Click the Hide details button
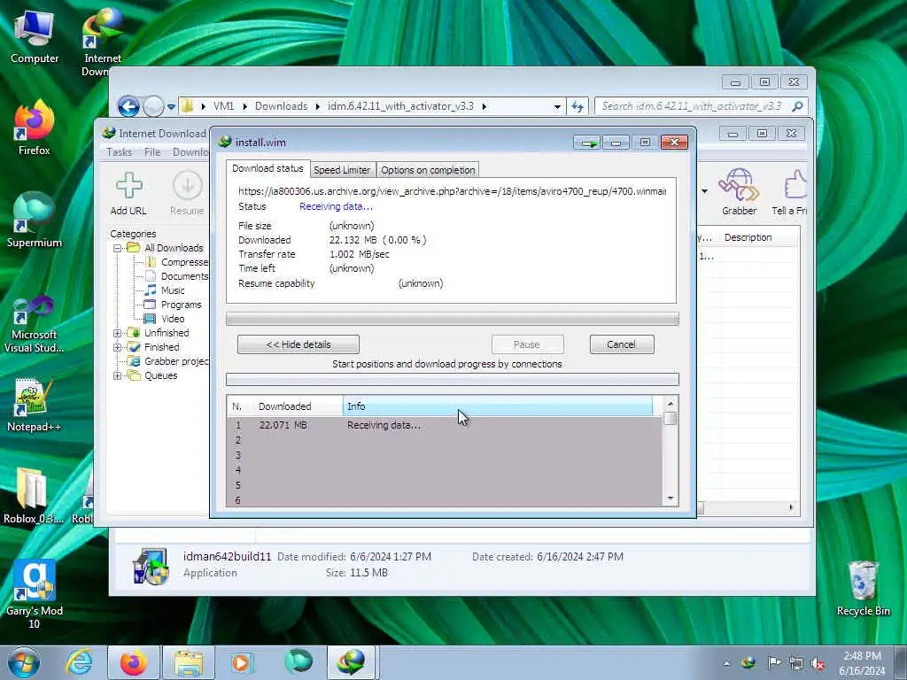This screenshot has height=680, width=907. pyautogui.click(x=298, y=344)
